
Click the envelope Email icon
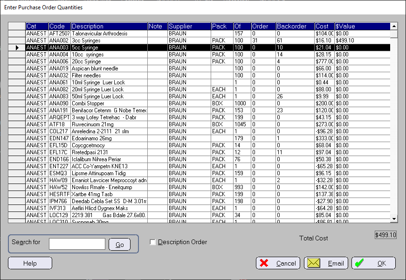[x=314, y=263]
